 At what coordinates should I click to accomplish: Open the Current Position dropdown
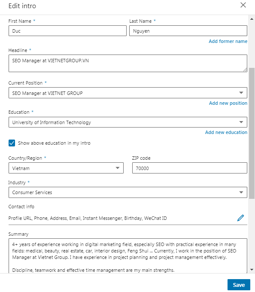(128, 93)
